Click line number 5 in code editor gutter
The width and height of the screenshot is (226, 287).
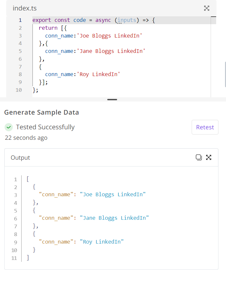pyautogui.click(x=20, y=51)
